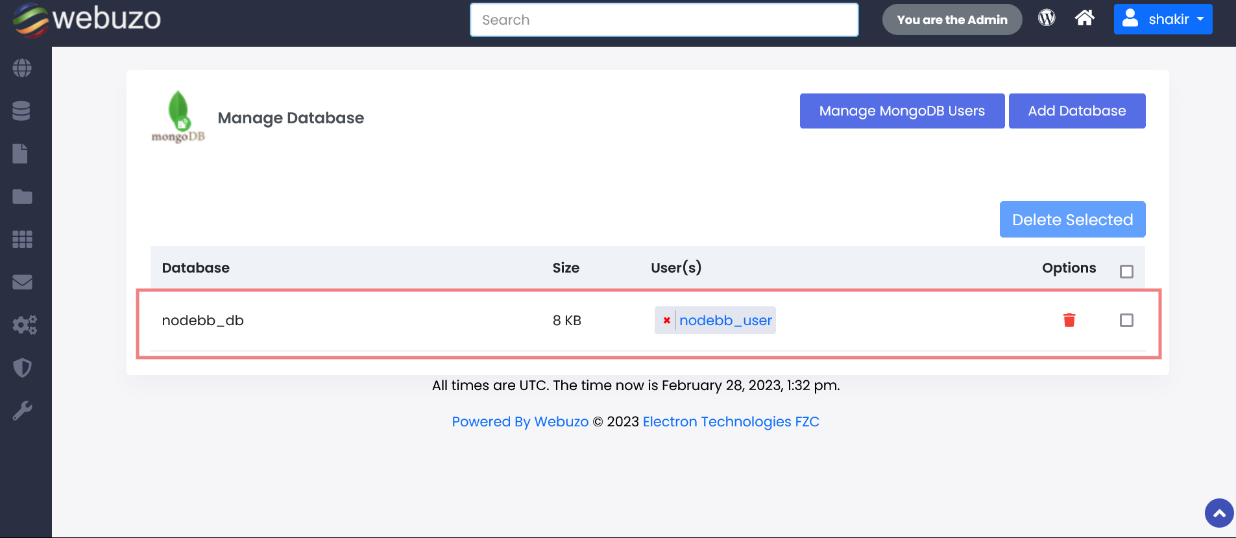
Task: Open the database stack sidebar icon
Action: tap(21, 111)
